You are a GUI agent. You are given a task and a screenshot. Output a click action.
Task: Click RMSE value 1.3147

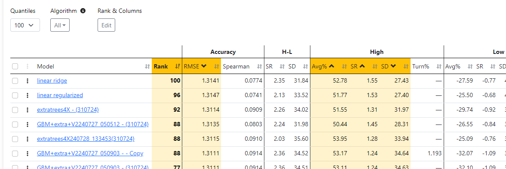211,95
